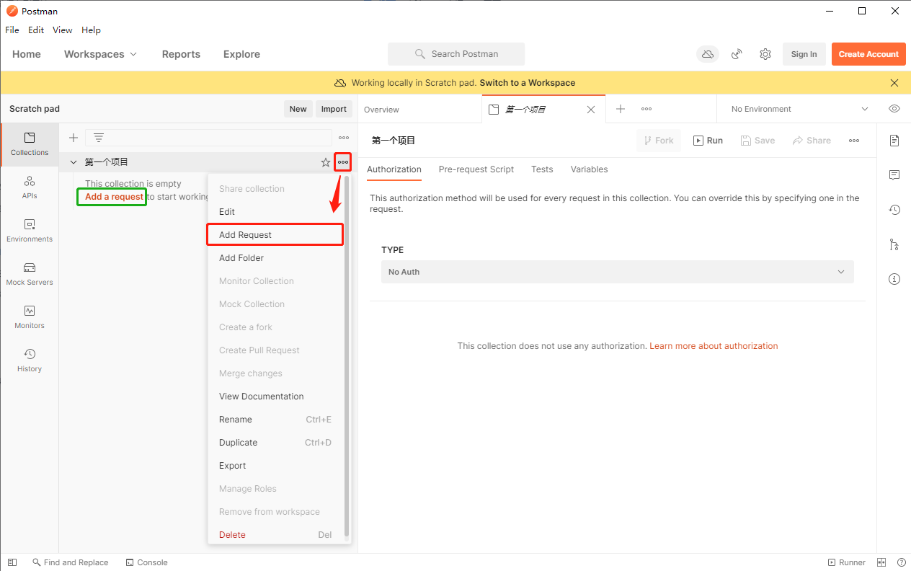
Task: Choose Delete in context menu
Action: click(275, 535)
